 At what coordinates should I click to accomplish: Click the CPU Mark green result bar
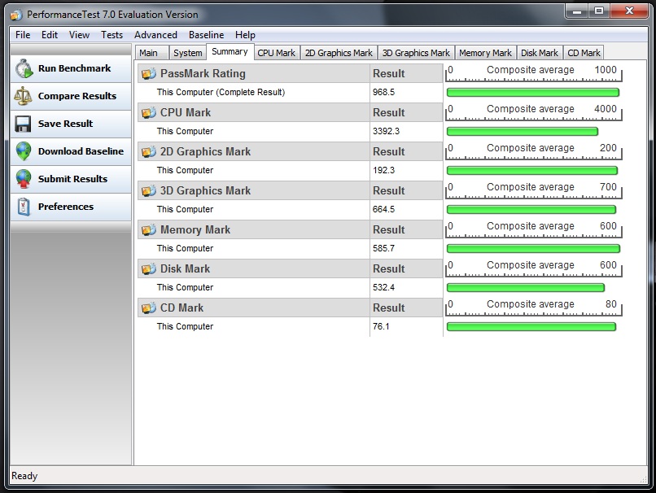point(523,131)
